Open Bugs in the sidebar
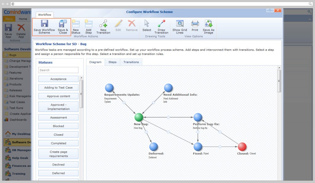The width and height of the screenshot is (315, 183). [17, 55]
